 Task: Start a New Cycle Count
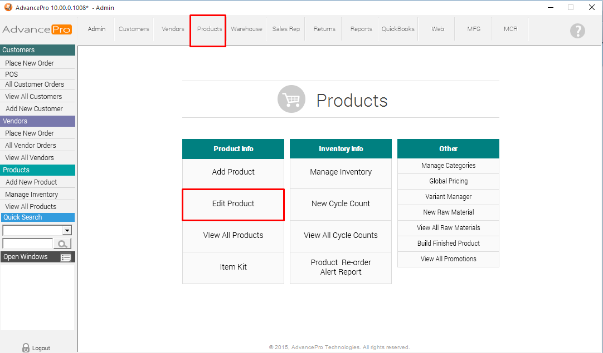tap(341, 204)
